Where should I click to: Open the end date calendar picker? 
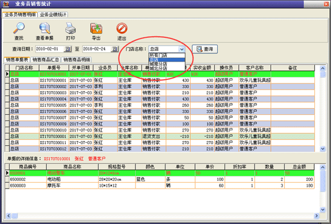pyautogui.click(x=114, y=49)
